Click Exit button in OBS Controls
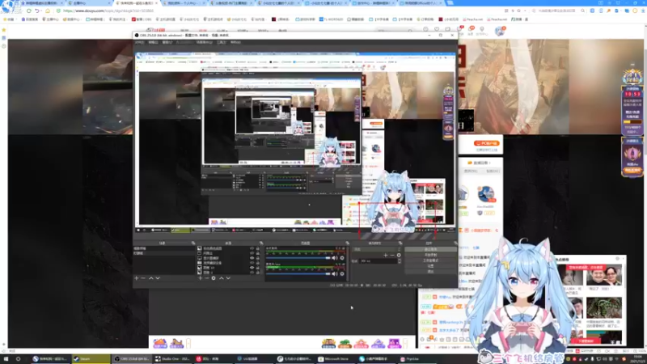 point(430,272)
